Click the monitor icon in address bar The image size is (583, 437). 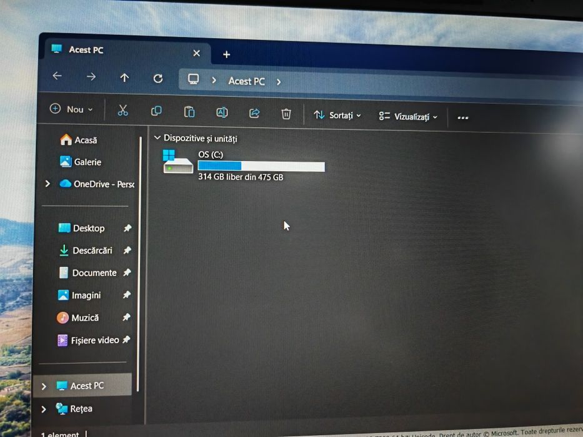(193, 79)
